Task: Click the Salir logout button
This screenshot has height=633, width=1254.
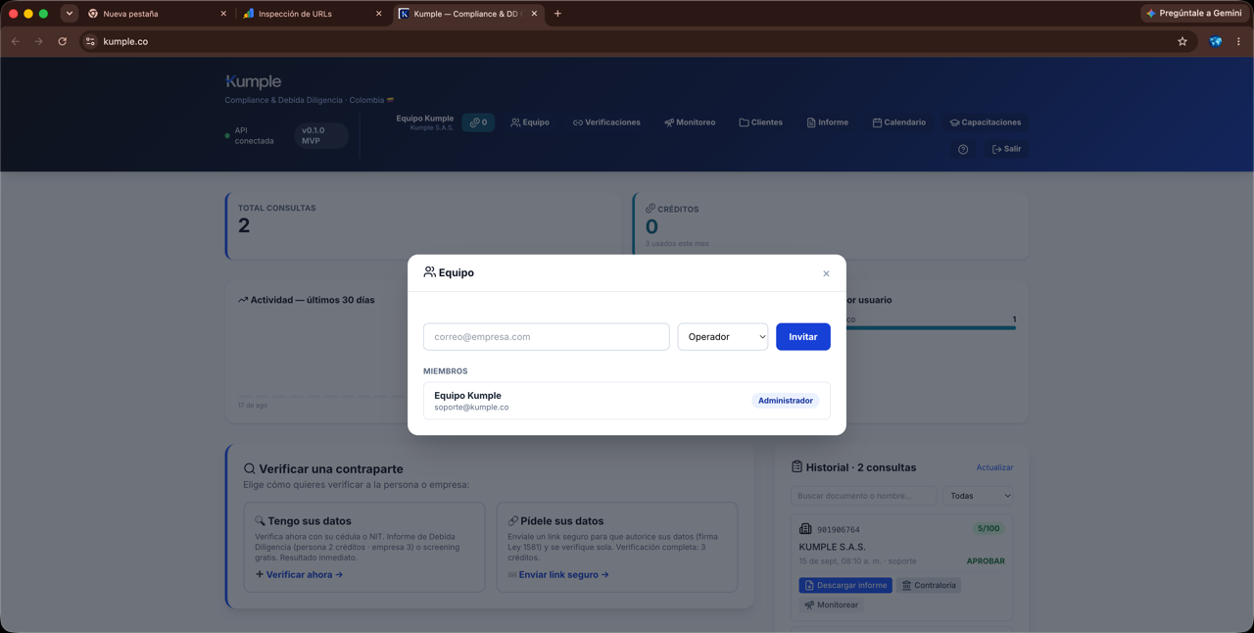Action: [1006, 149]
